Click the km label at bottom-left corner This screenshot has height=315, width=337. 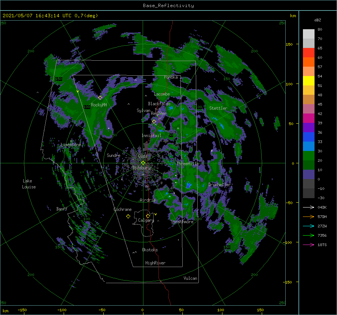[6, 311]
